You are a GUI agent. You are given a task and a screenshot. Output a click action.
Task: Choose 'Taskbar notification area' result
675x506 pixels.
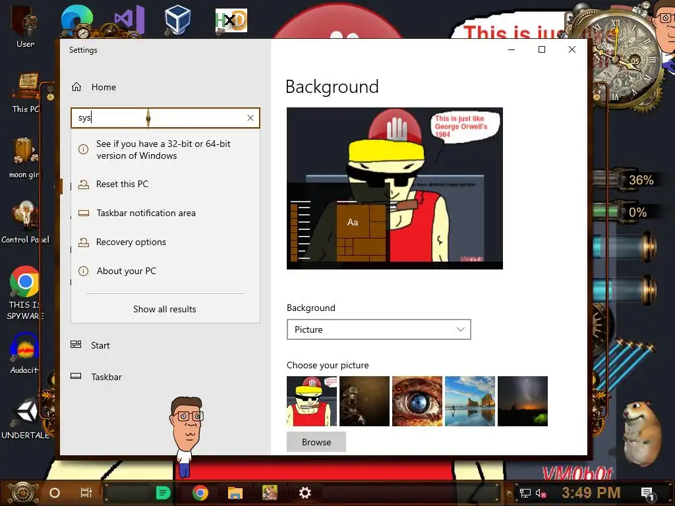[165, 213]
